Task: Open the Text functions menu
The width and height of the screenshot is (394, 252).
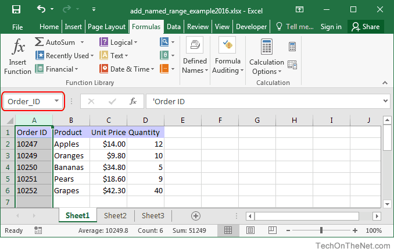Action: tap(113, 56)
